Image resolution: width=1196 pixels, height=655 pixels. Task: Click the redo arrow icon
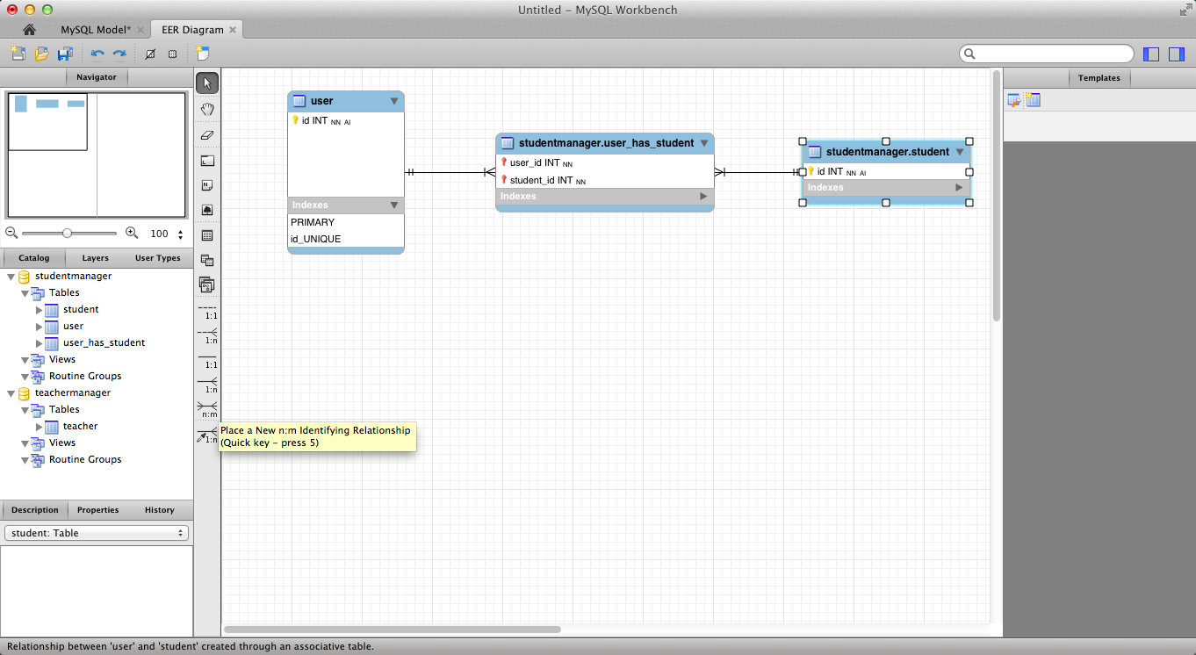pyautogui.click(x=119, y=54)
